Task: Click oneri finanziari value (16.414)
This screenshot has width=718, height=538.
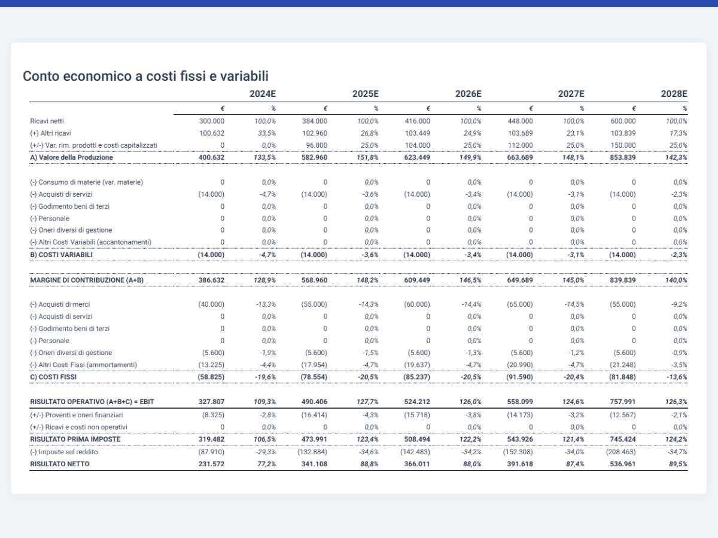Action: click(x=314, y=415)
